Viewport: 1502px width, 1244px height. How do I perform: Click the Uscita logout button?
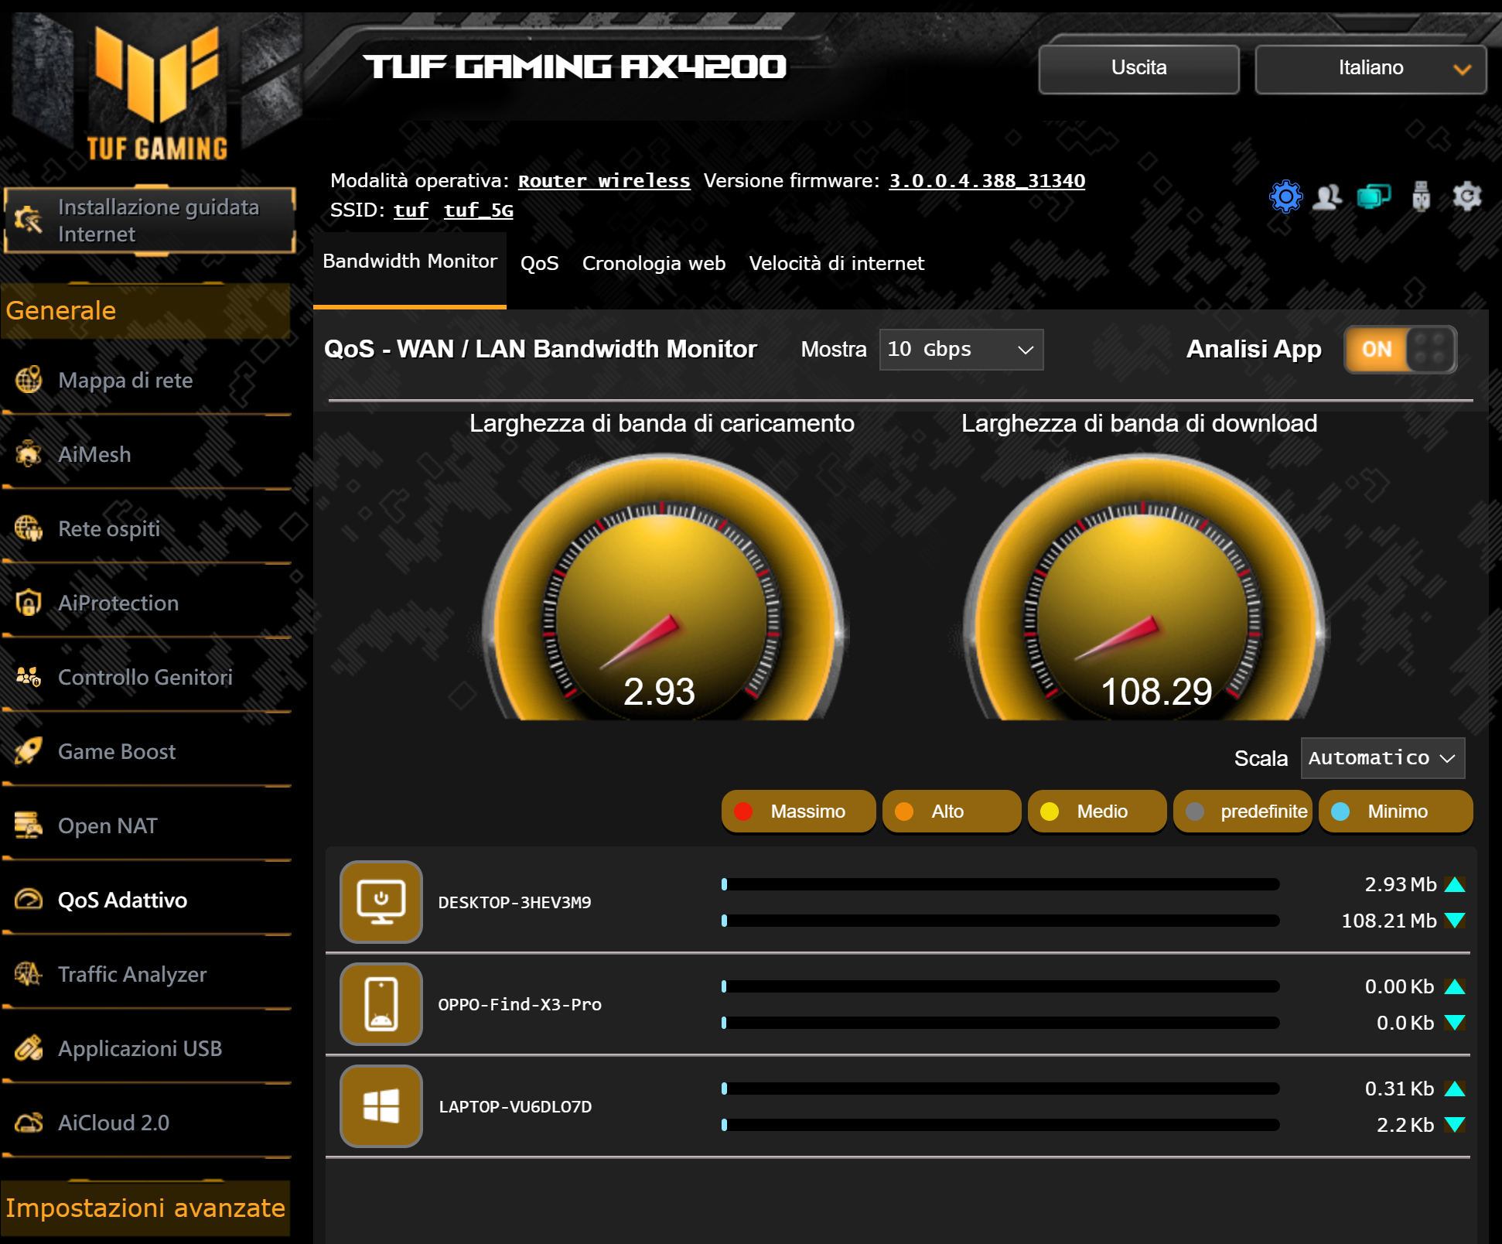(x=1139, y=69)
